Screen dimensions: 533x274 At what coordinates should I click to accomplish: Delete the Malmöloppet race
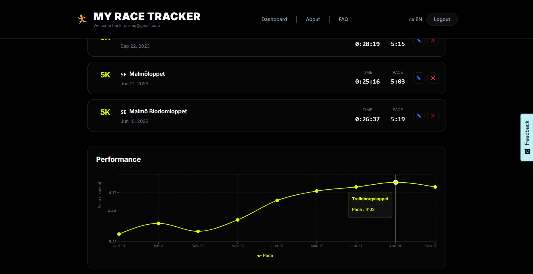[433, 78]
